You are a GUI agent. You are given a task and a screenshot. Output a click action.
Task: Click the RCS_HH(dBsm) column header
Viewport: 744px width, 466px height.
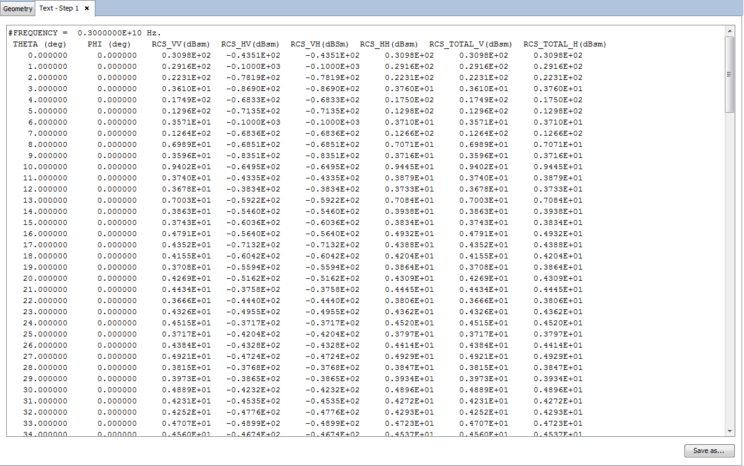(x=389, y=44)
